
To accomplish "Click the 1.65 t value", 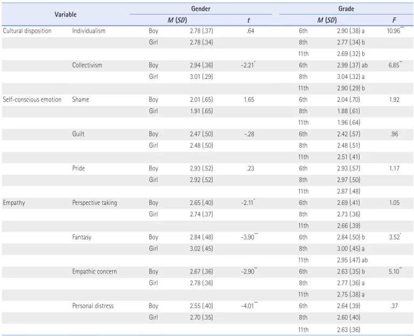I will coord(249,100).
